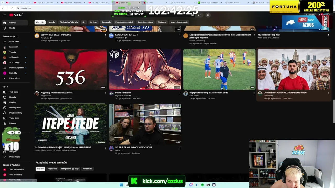The height and width of the screenshot is (188, 335).
Task: Open video title Odwiedziłem Polskie MUZUŁMAŃSKIE wioski
Action: point(285,93)
